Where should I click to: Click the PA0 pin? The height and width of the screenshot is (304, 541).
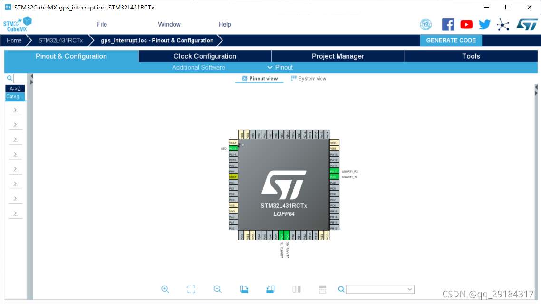coord(233,217)
